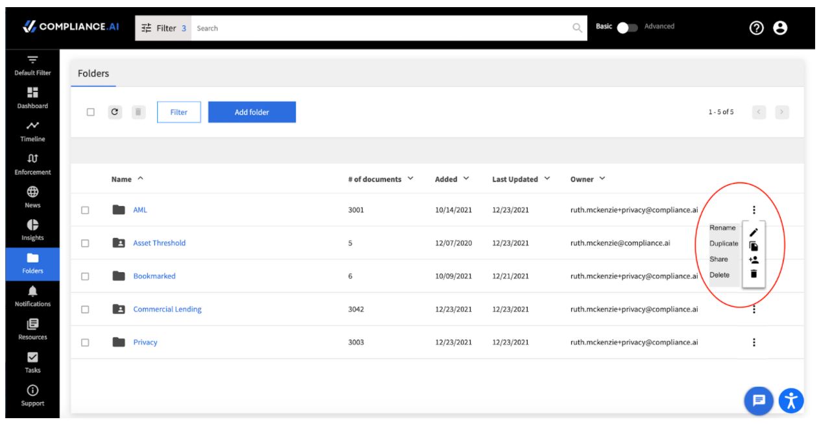This screenshot has width=821, height=424.
Task: Open Privacy row three-dot menu
Action: (754, 342)
